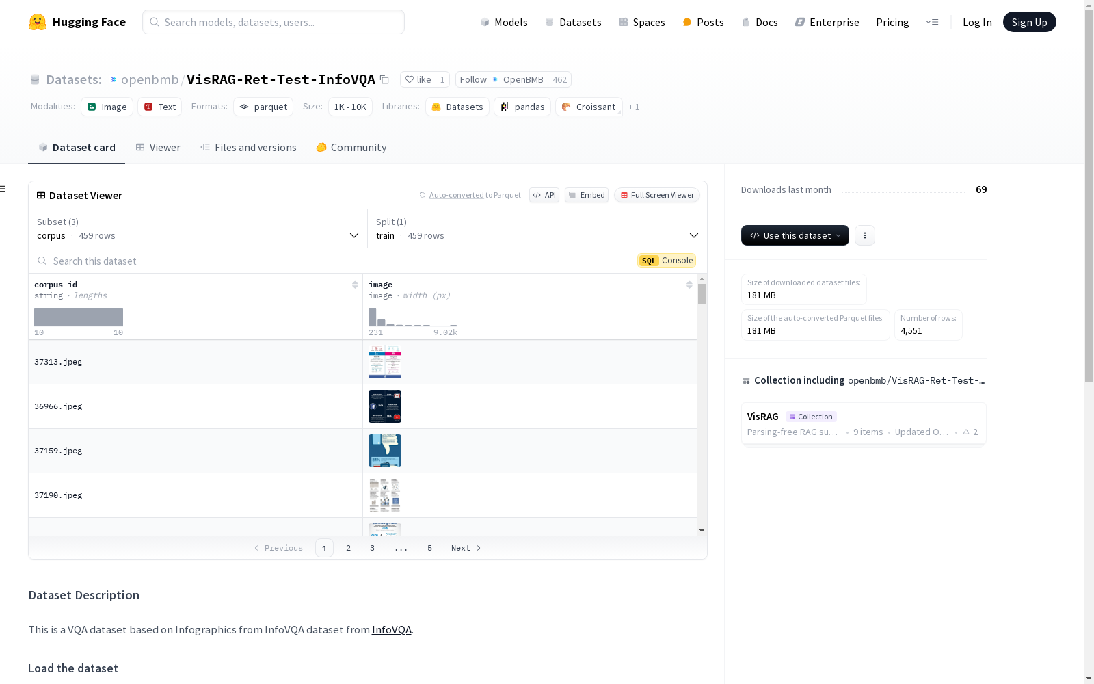Click the Log In link
This screenshot has height=684, width=1094.
977,22
